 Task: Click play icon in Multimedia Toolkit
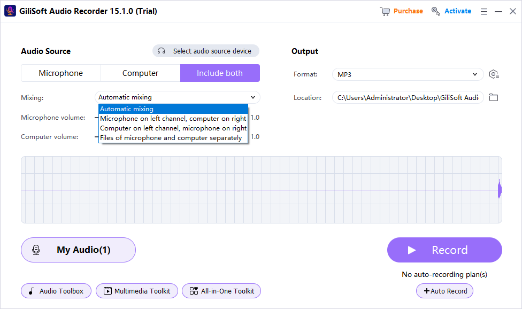click(108, 291)
